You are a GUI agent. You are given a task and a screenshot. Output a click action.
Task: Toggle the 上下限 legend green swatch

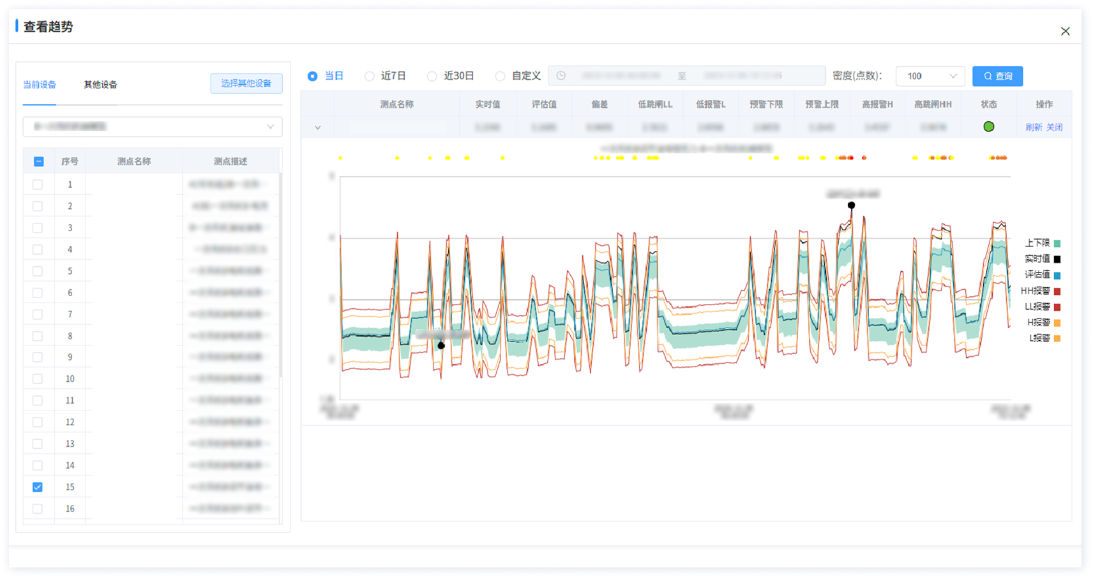(x=1057, y=243)
